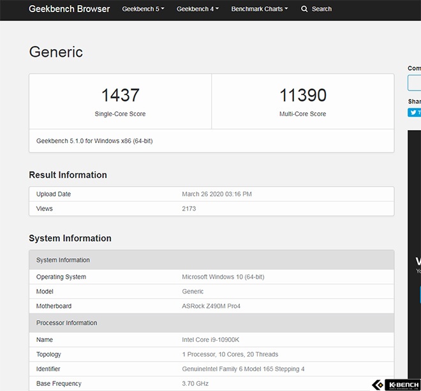Viewport: 421px width, 391px height.
Task: Click the Topology label
Action: [x=48, y=355]
